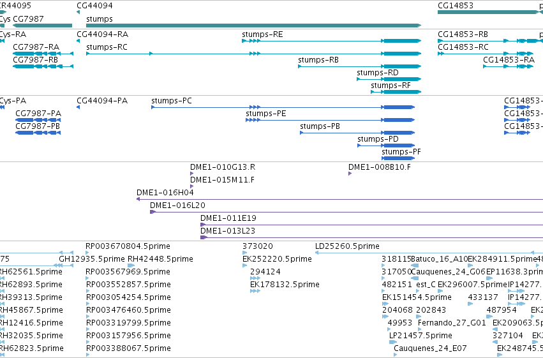This screenshot has width=543, height=358.
Task: Select the RH42448.5prime EST label
Action: pos(160,259)
